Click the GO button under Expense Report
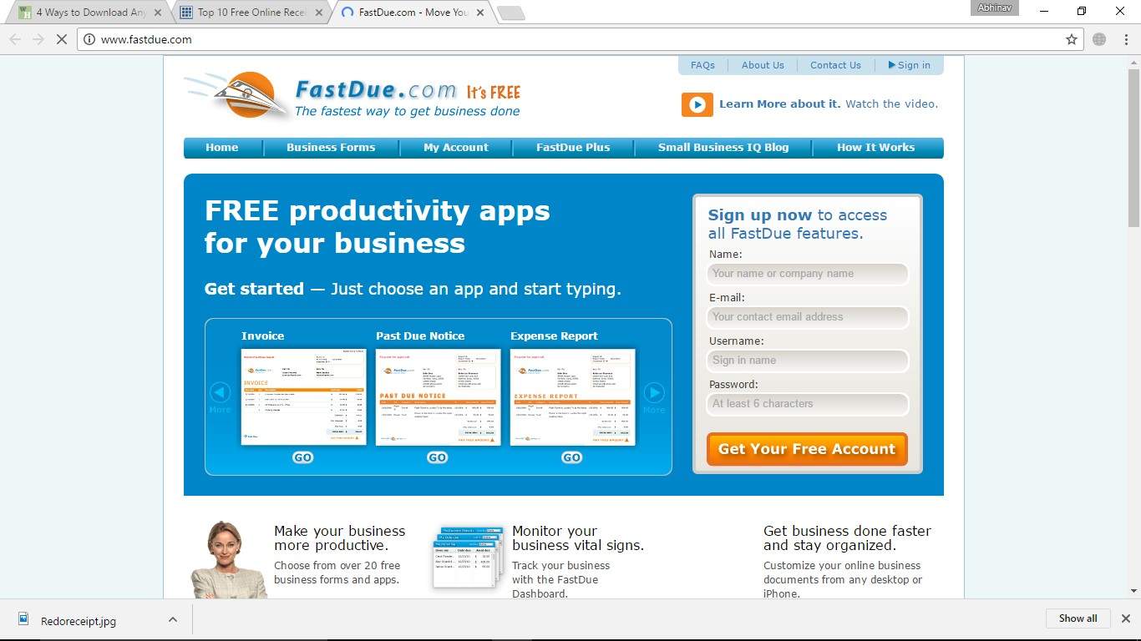 pyautogui.click(x=571, y=457)
